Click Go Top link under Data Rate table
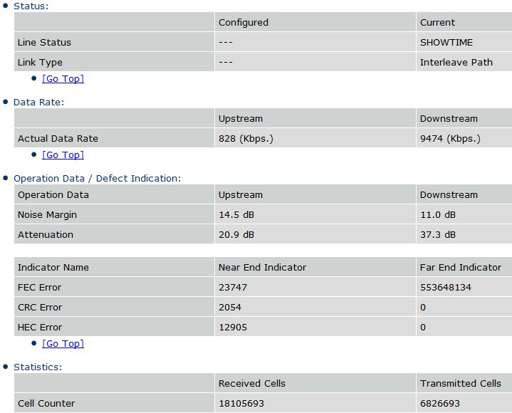Viewport: 512px width, 413px height. (x=63, y=155)
